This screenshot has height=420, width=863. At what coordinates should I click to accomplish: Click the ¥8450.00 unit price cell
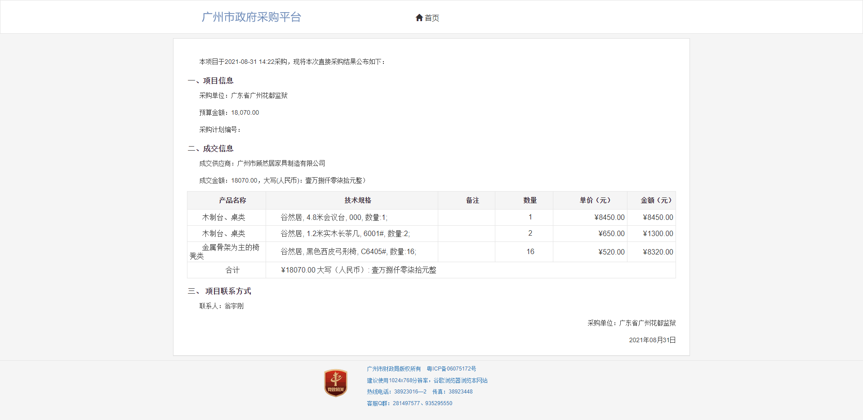coord(590,217)
